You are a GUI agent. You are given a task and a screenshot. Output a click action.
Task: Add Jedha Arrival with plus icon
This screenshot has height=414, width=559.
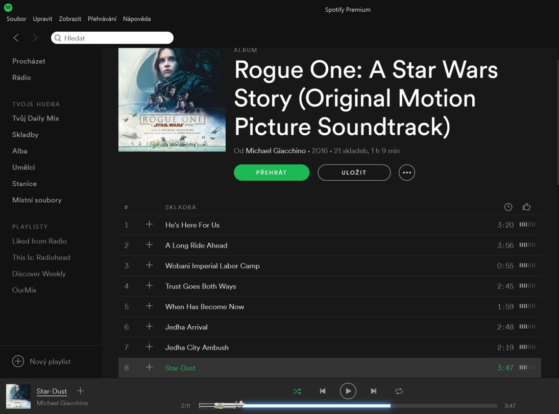150,326
